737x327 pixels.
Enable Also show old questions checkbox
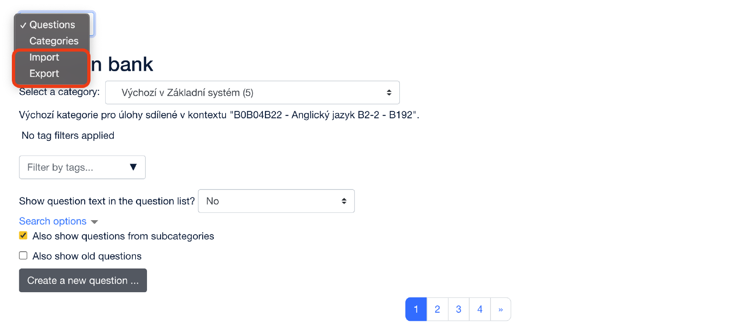click(x=23, y=256)
